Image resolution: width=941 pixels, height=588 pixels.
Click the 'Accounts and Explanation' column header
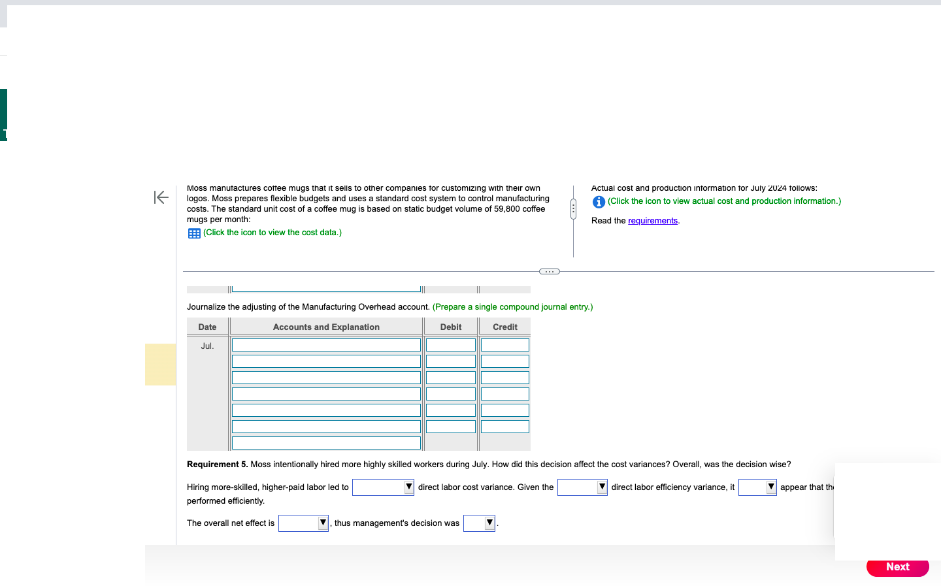coord(326,327)
